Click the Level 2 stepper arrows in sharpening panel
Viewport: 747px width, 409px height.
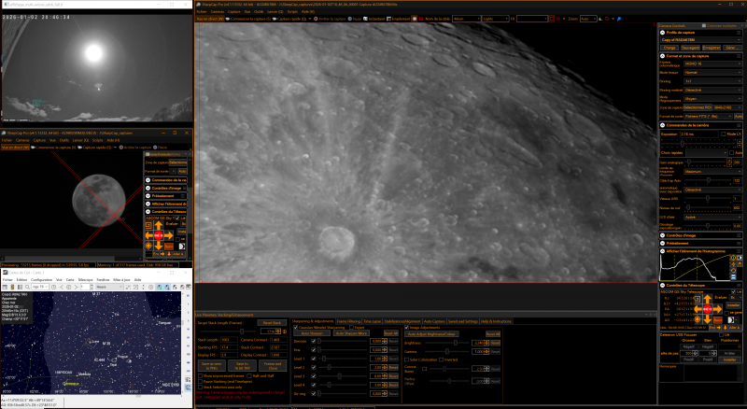tap(385, 368)
